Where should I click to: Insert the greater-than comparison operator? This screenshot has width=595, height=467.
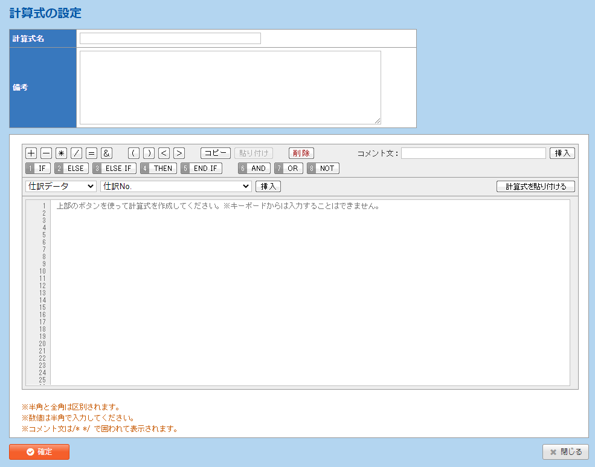(179, 153)
